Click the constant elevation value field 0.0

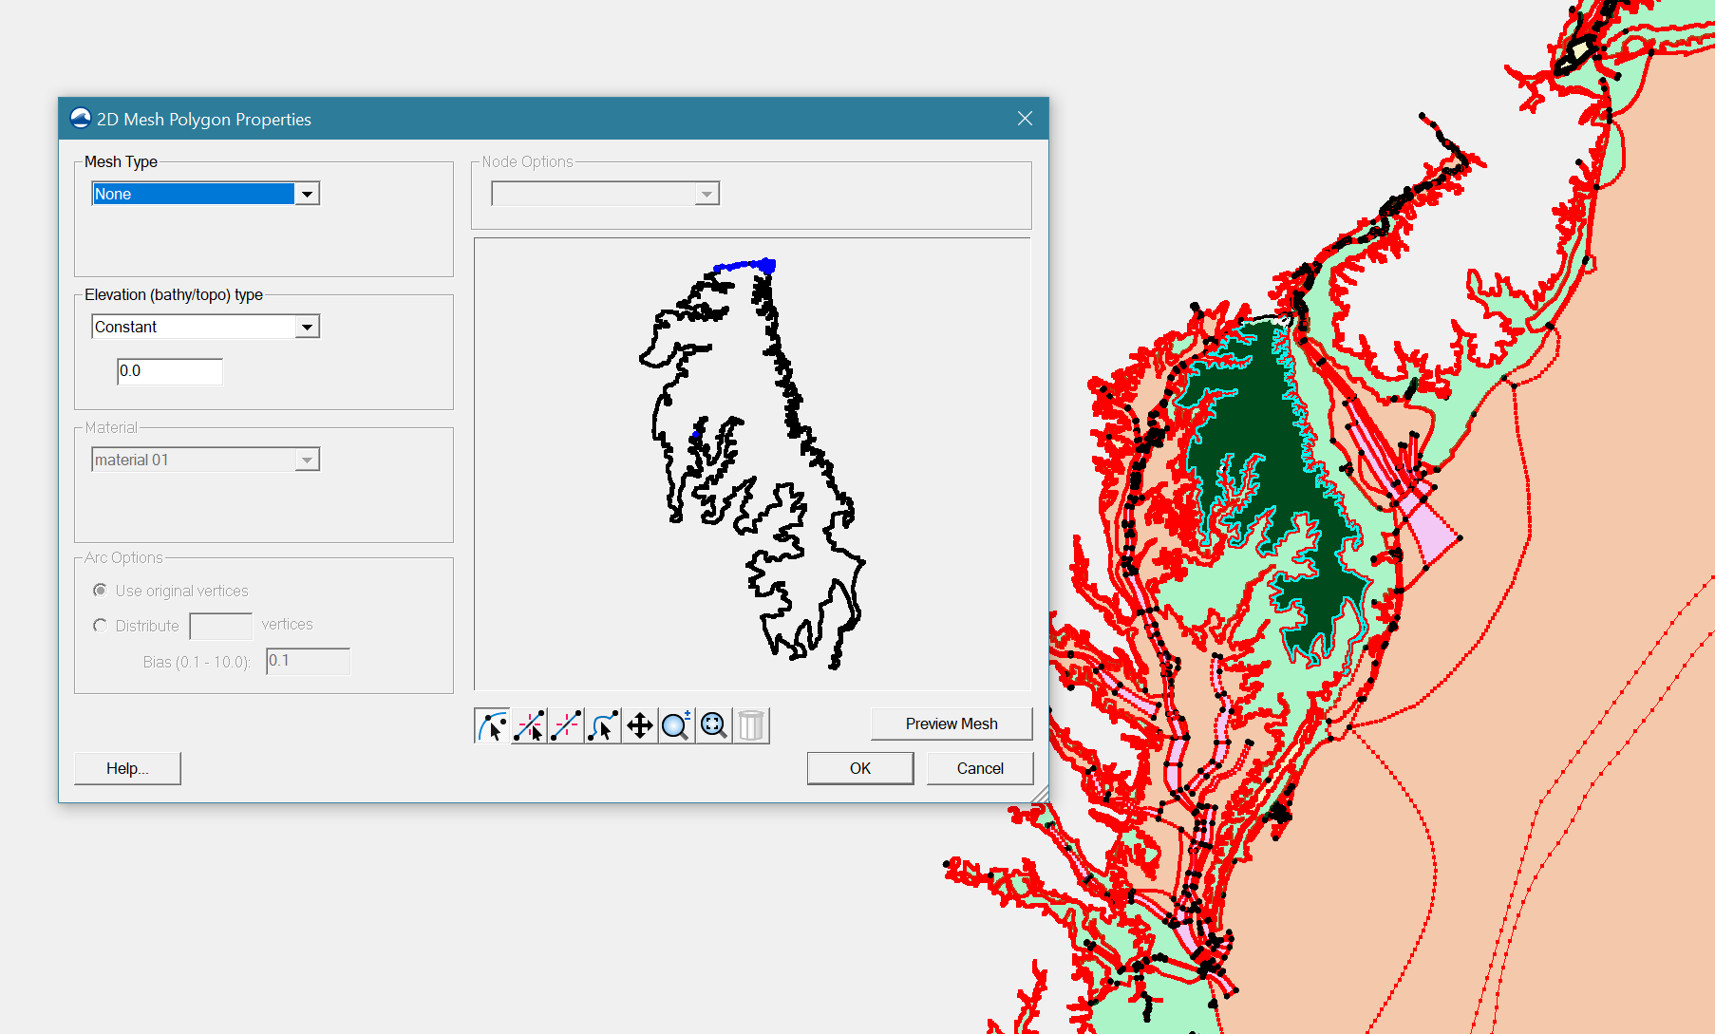pyautogui.click(x=170, y=371)
